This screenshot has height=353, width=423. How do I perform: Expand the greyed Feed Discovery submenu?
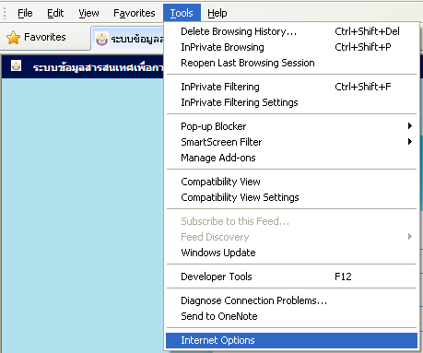(x=291, y=237)
